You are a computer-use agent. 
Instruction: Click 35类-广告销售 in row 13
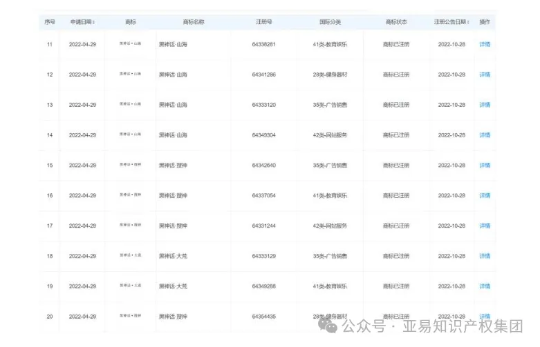(330, 105)
